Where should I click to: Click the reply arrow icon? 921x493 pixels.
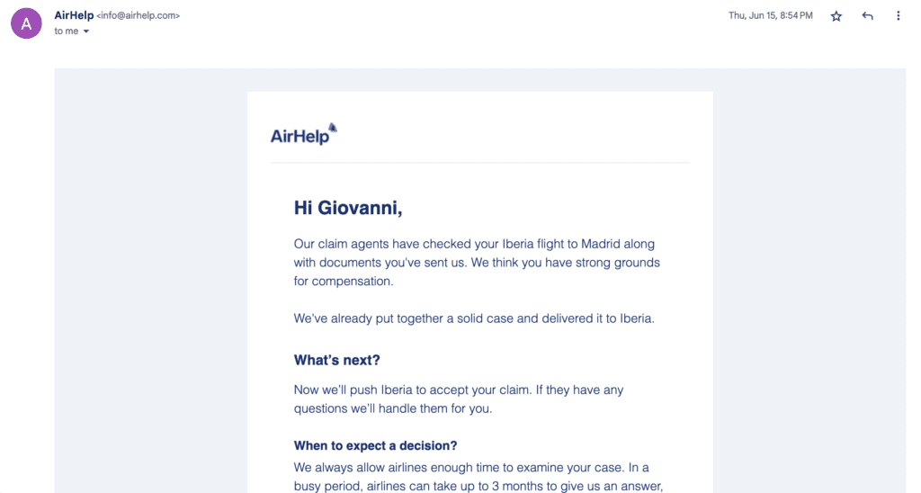(867, 16)
